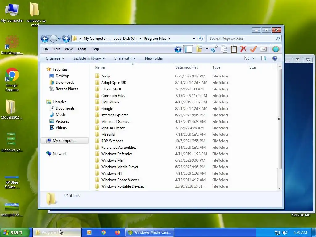This screenshot has height=237, width=316.
Task: Select Favorites in the navigation pane
Action: [60, 69]
